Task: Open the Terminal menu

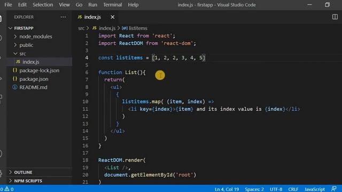Action: point(113,5)
